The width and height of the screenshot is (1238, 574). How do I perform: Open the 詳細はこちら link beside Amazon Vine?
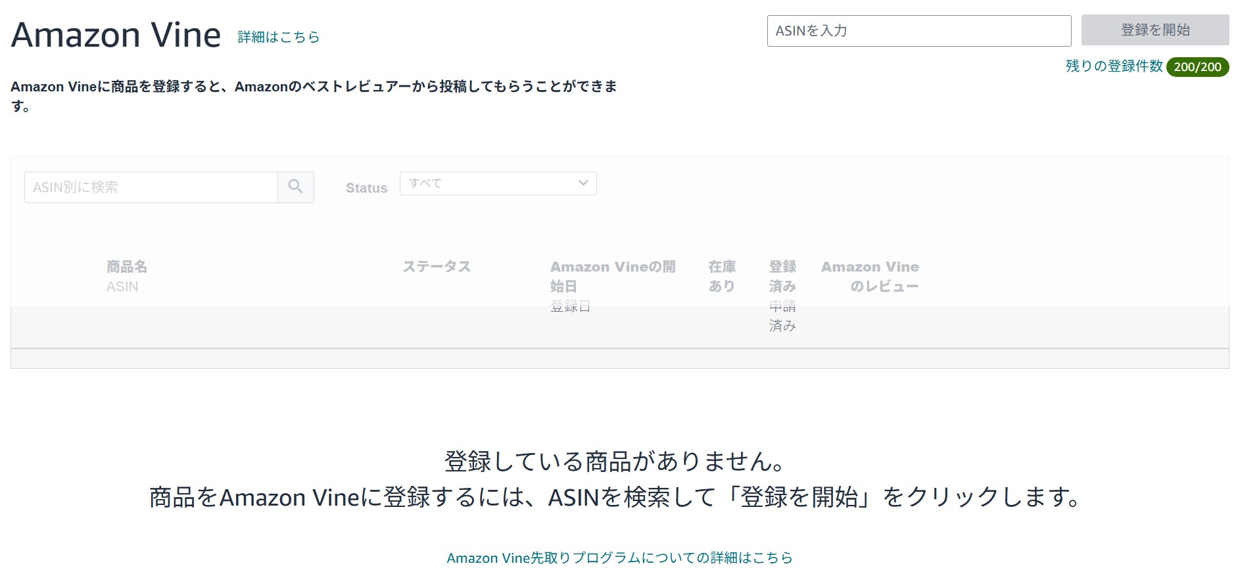coord(279,37)
